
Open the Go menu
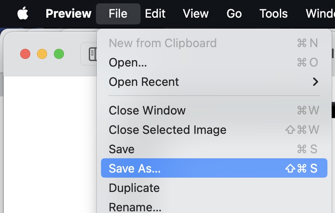(234, 13)
